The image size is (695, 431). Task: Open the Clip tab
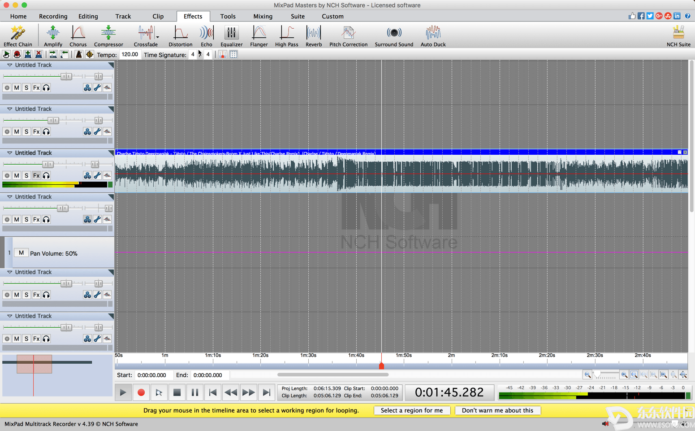pos(158,16)
